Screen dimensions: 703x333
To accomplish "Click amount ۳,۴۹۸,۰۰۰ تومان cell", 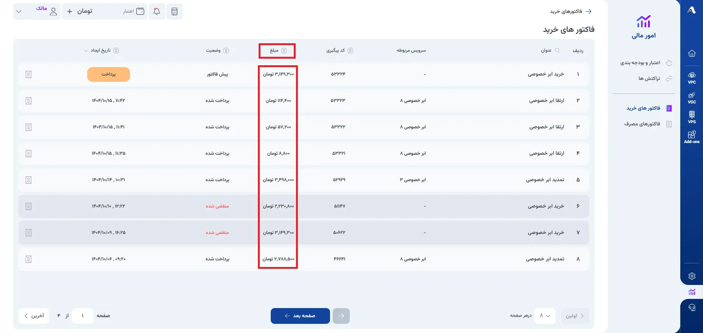I will click(278, 180).
